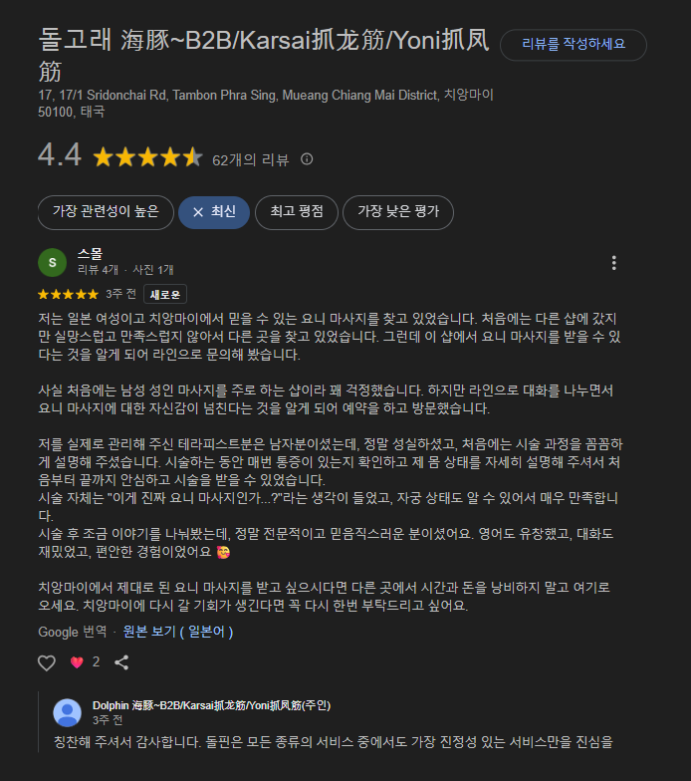Select the 가장 낮은 평가 sort chip
Image resolution: width=691 pixels, height=781 pixels.
(x=398, y=212)
